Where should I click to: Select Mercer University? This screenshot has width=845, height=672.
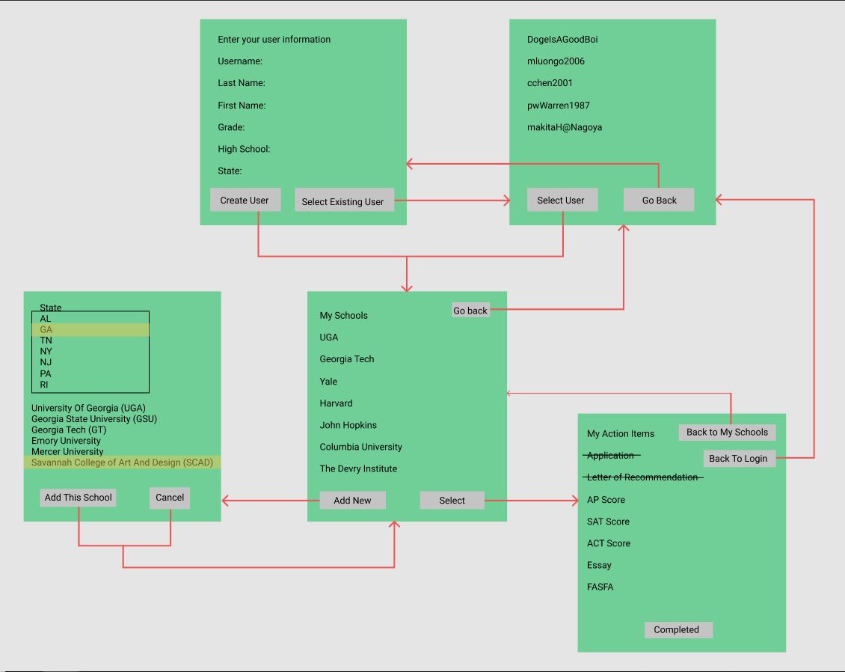click(x=67, y=451)
